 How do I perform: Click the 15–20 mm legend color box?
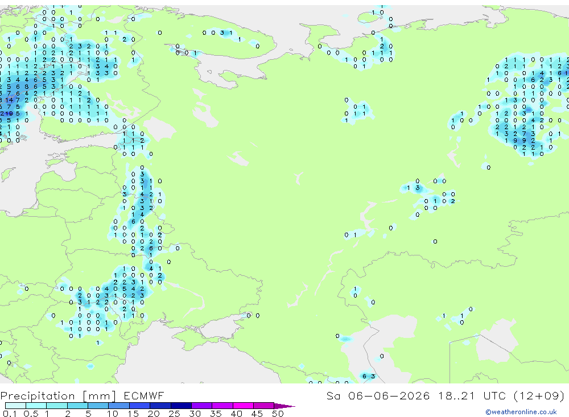click(140, 406)
